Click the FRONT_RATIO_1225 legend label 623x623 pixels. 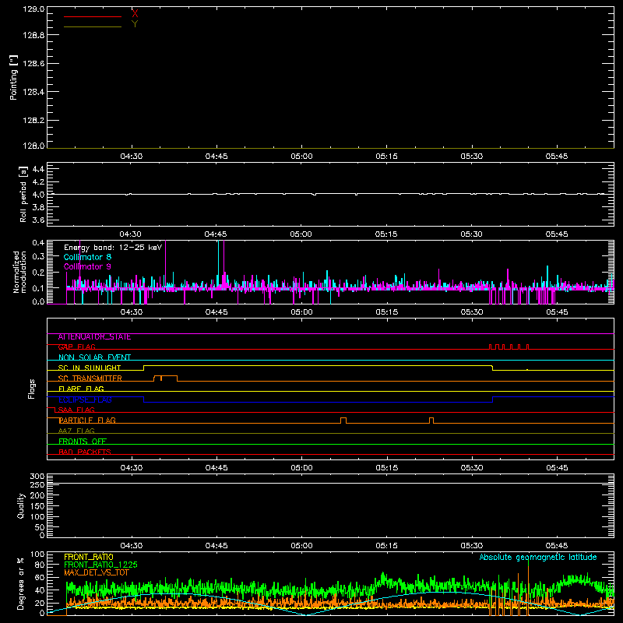click(100, 565)
